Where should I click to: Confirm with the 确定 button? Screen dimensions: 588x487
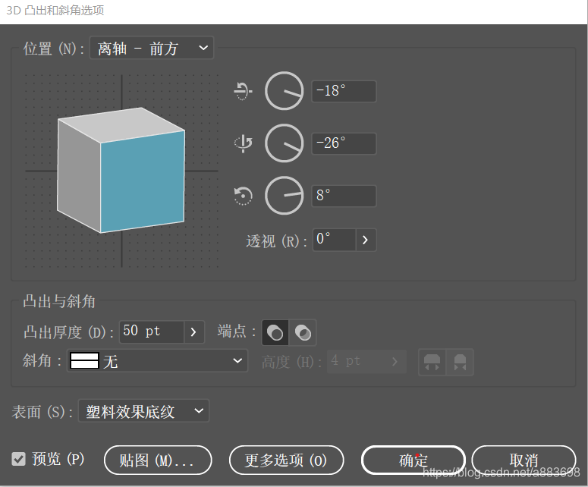(413, 460)
